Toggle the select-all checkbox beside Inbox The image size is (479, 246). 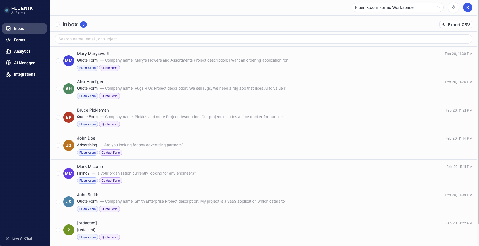point(57,24)
